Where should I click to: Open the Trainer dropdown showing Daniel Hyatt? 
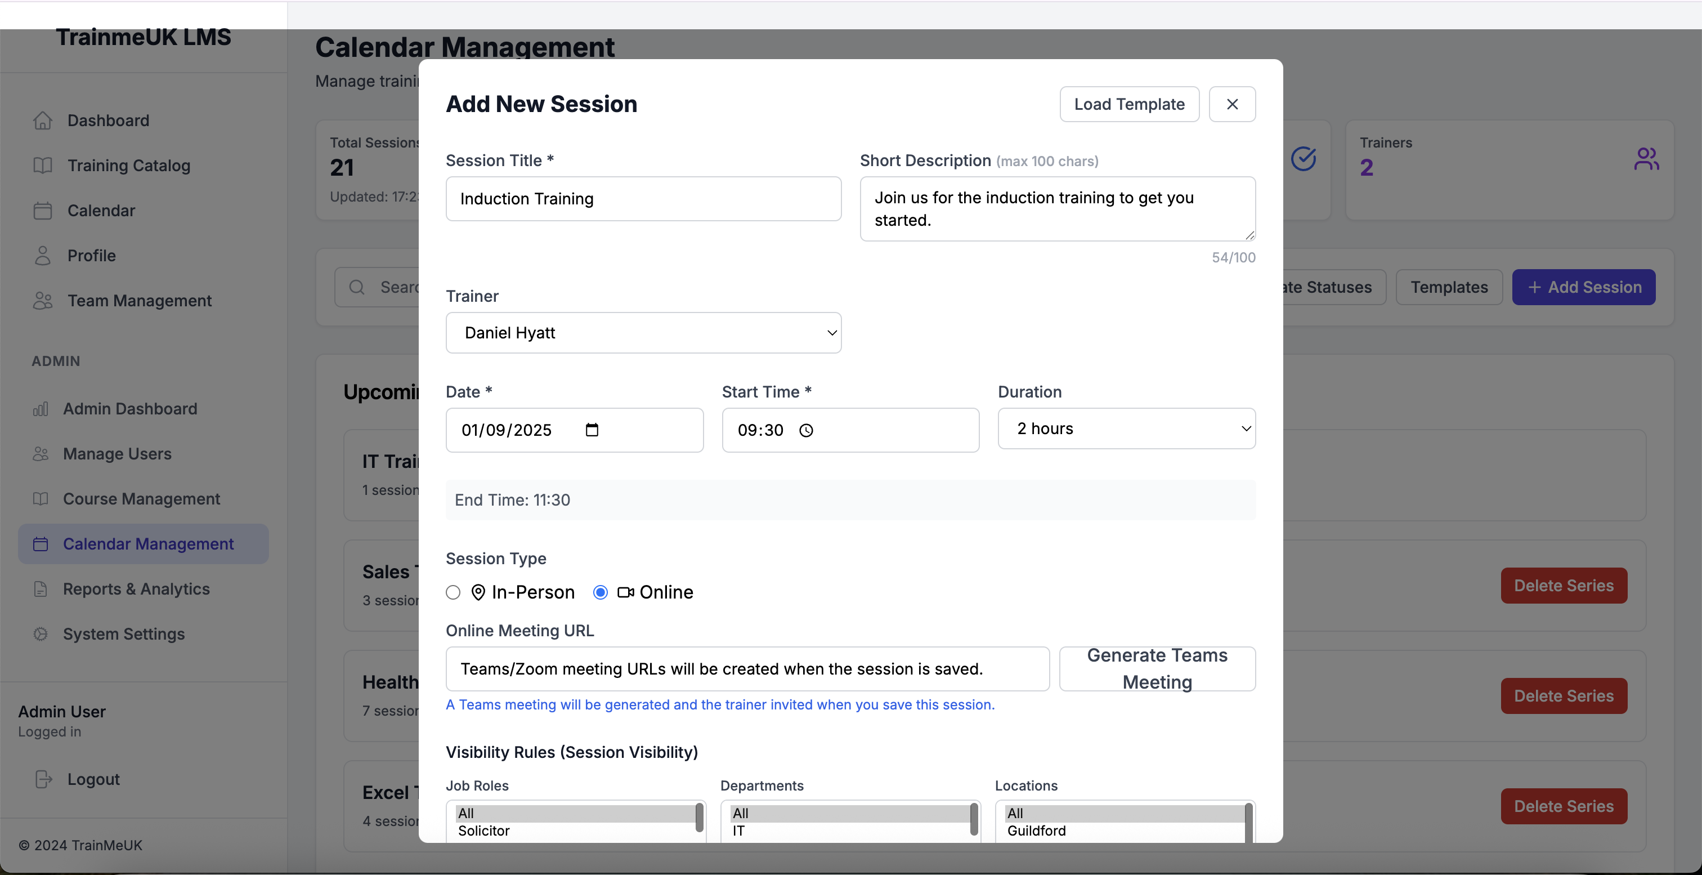point(643,332)
